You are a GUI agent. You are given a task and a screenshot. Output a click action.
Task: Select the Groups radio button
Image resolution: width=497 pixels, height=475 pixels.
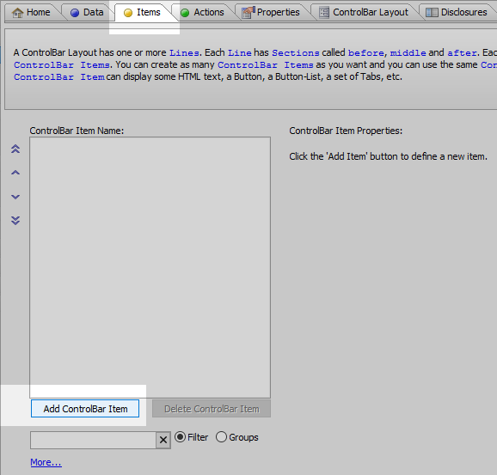[x=221, y=437]
